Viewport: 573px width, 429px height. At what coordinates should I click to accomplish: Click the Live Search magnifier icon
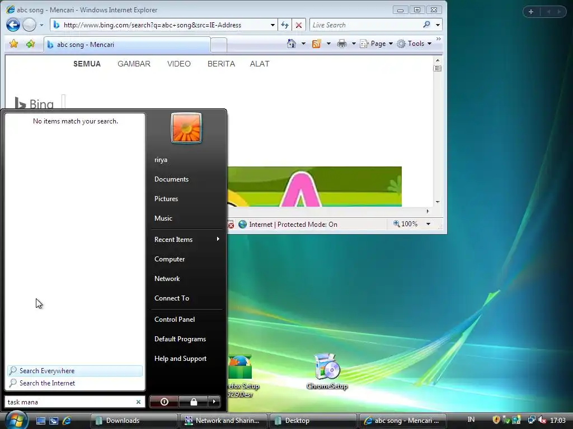click(x=426, y=25)
